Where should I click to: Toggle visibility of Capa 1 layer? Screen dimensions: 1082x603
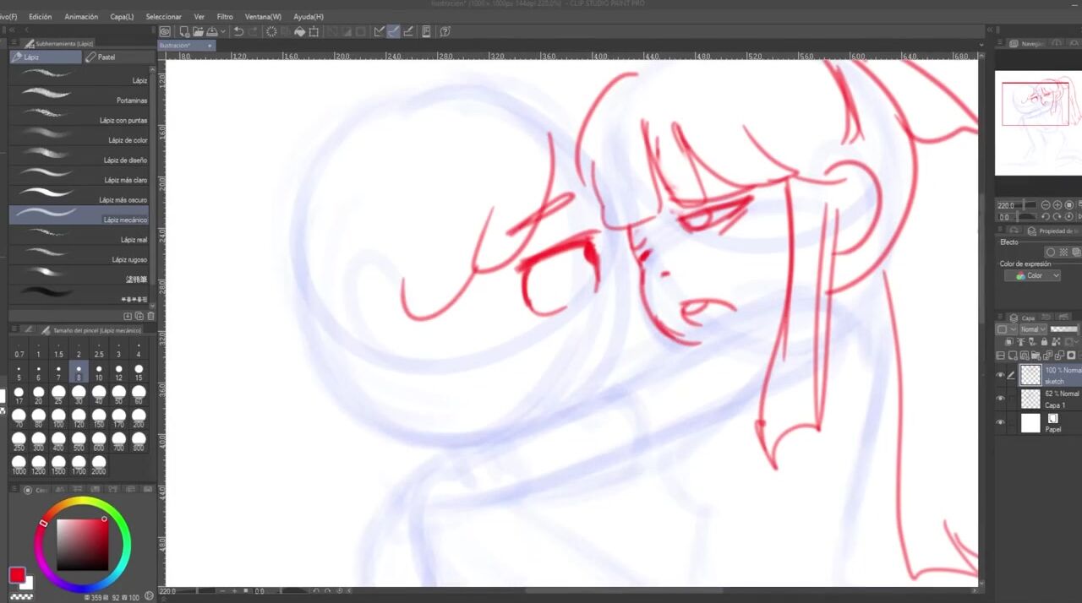(1001, 399)
